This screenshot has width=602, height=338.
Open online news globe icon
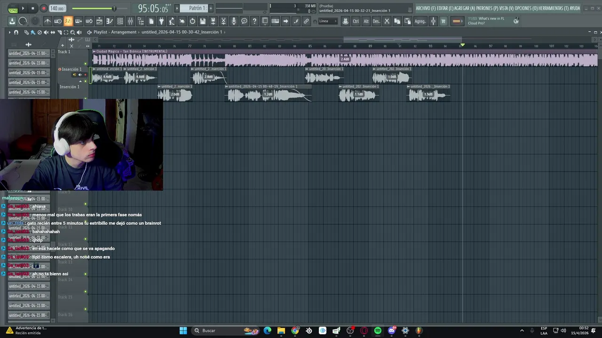coord(516,21)
